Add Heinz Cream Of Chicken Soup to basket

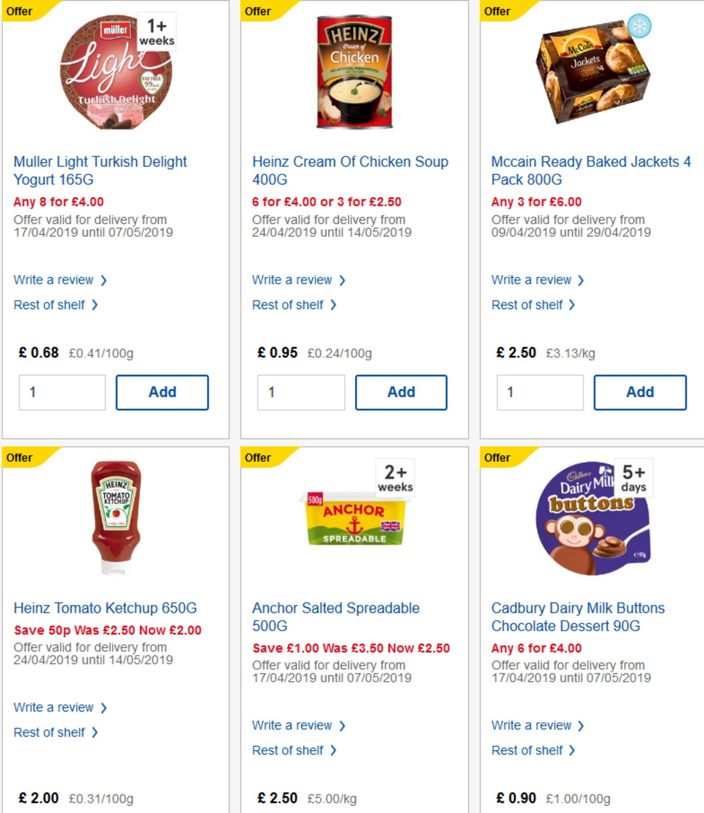[x=401, y=392]
